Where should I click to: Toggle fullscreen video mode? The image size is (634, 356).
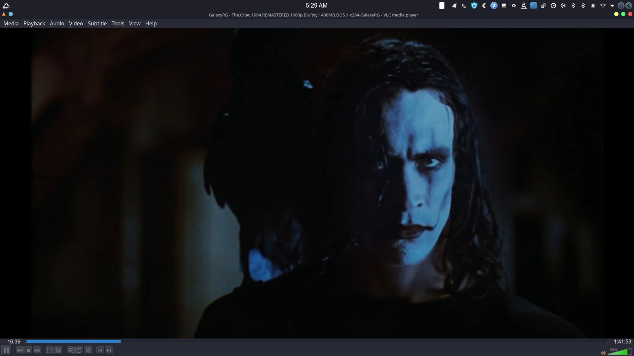(50, 350)
